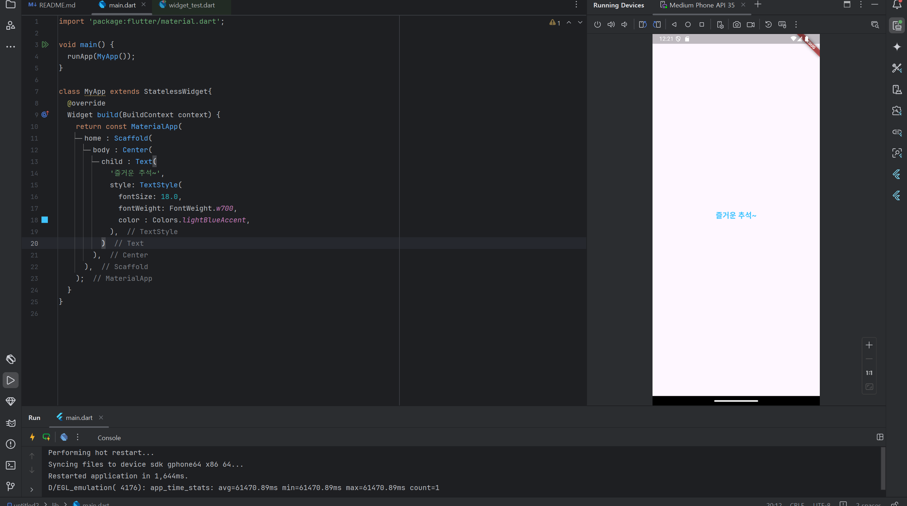This screenshot has height=506, width=907.
Task: Toggle the console layout settings icon
Action: click(880, 437)
